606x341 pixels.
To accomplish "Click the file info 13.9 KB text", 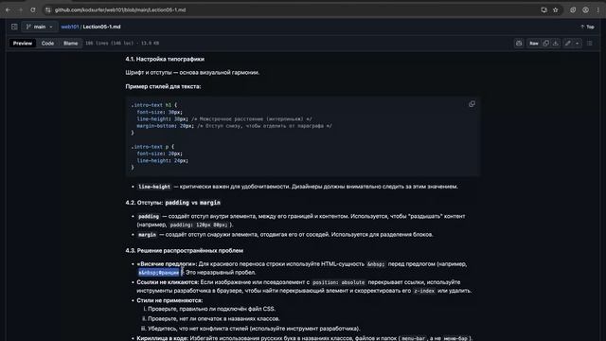I will click(151, 44).
